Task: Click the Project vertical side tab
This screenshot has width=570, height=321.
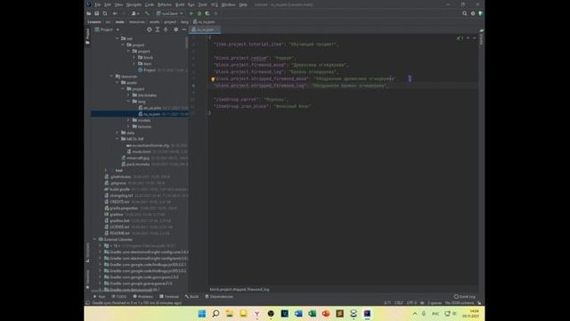Action: [87, 37]
